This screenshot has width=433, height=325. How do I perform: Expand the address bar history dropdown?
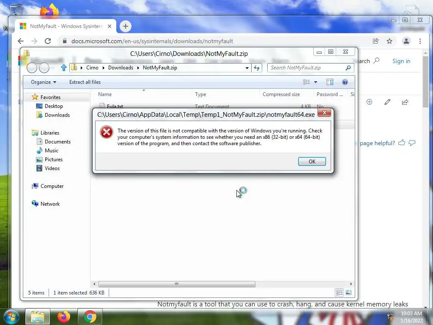pyautogui.click(x=247, y=68)
